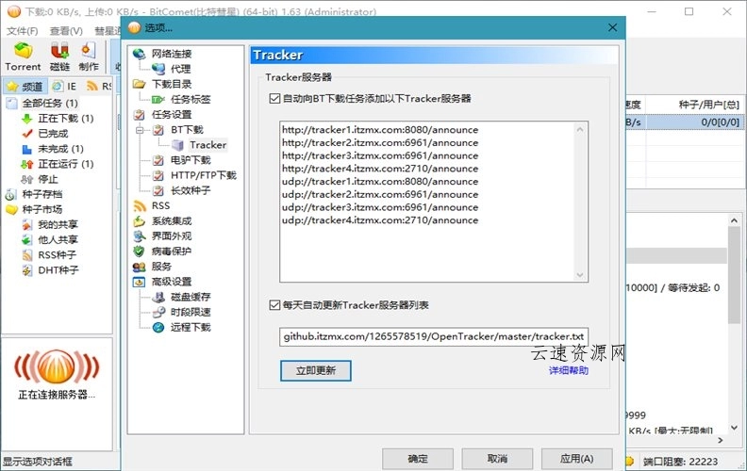Image resolution: width=747 pixels, height=471 pixels.
Task: Select remote download globe icon
Action: tap(158, 327)
